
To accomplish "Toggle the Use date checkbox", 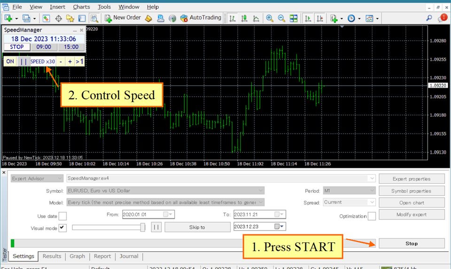I will [62, 216].
